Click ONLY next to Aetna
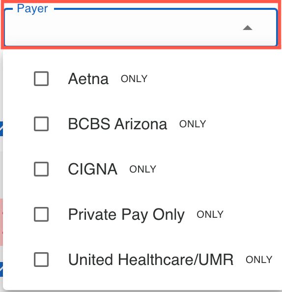 coord(134,79)
